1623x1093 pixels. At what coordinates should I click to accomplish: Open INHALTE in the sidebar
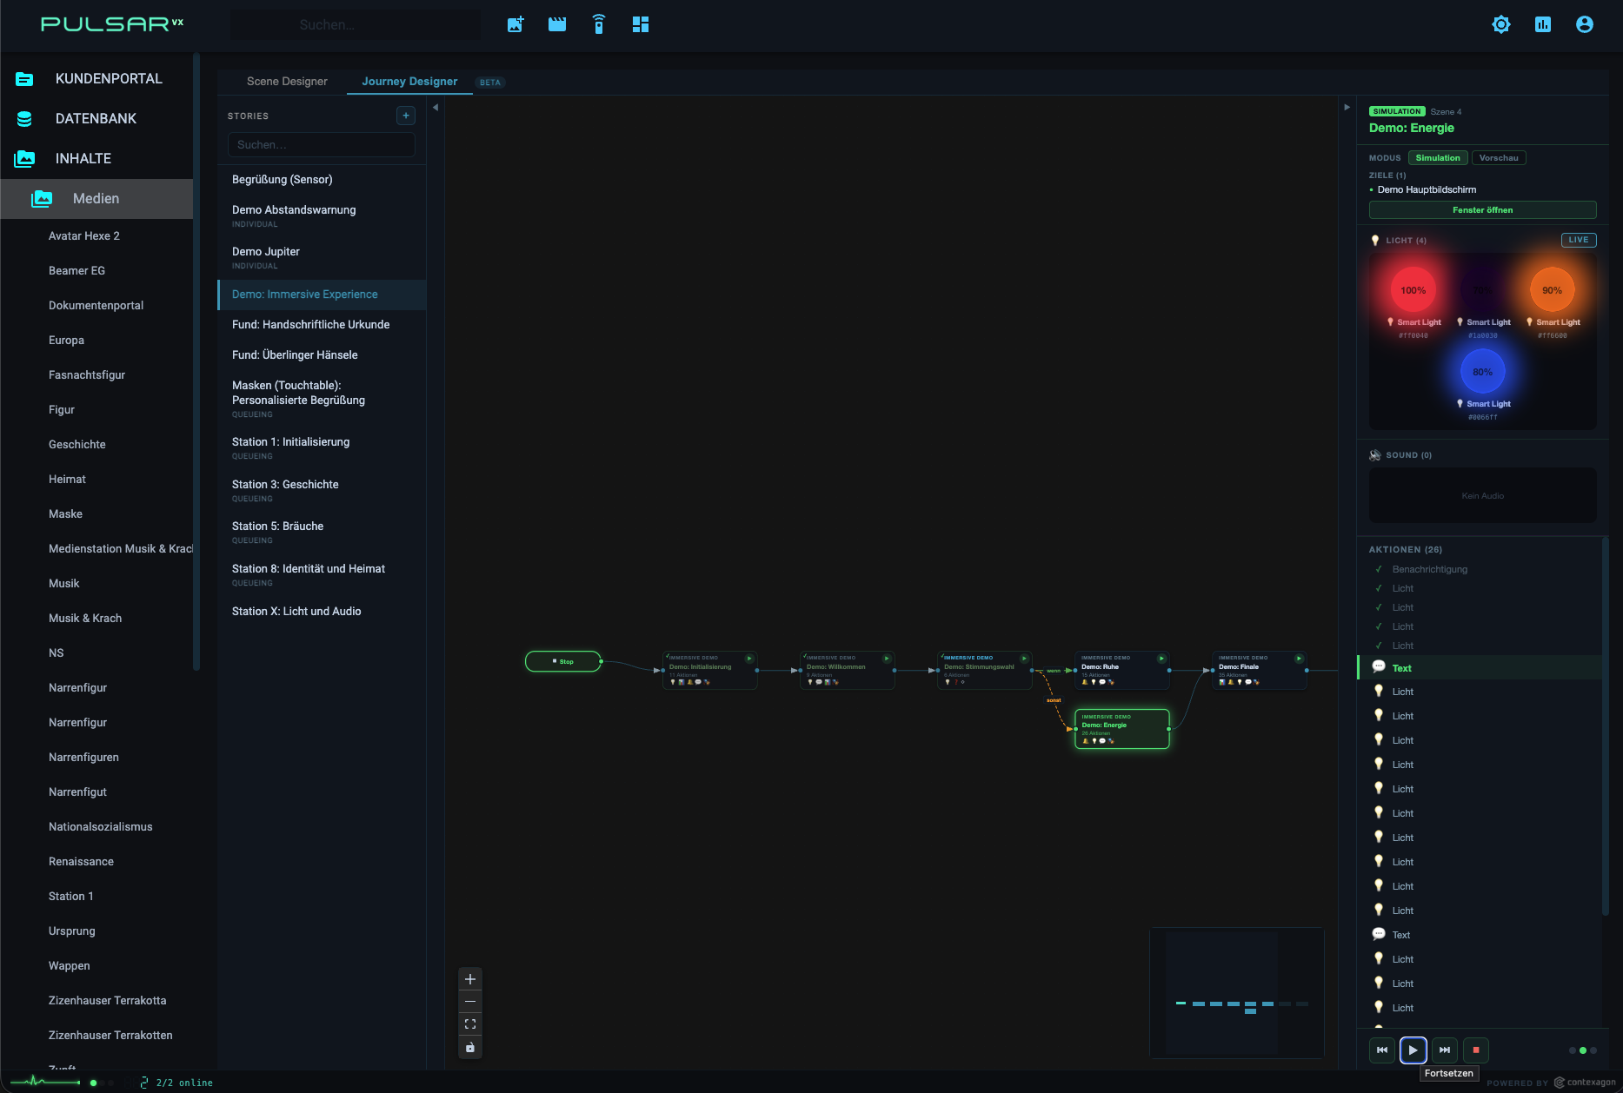(83, 159)
